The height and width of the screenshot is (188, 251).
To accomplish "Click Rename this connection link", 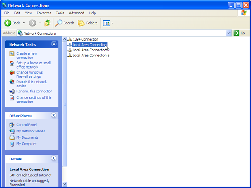I will [x=34, y=91].
